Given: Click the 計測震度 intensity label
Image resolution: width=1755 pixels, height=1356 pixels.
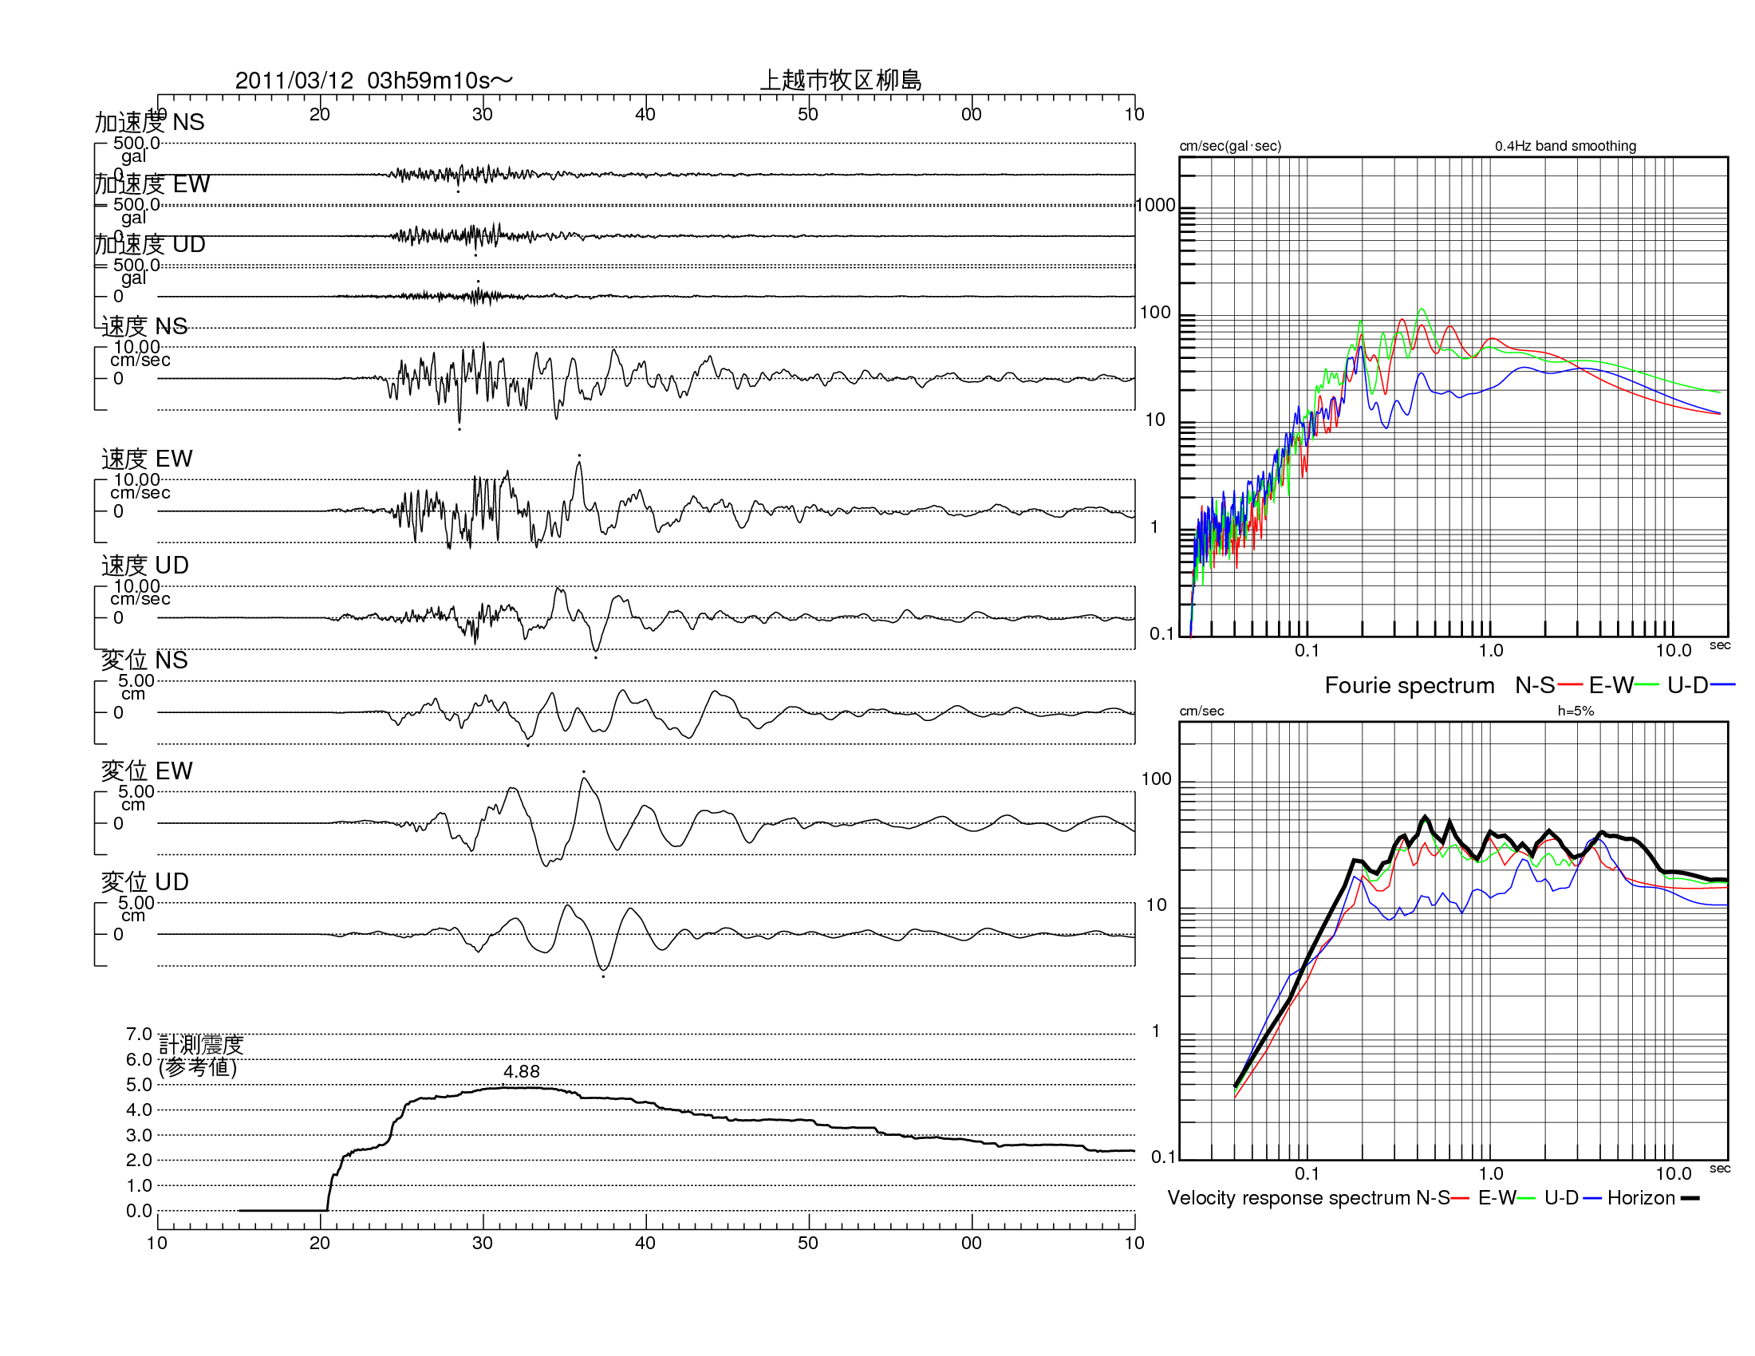Looking at the screenshot, I should point(201,1044).
